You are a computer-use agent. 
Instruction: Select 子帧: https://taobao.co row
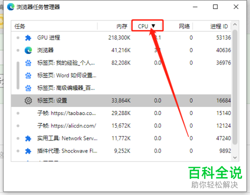tap(121, 113)
